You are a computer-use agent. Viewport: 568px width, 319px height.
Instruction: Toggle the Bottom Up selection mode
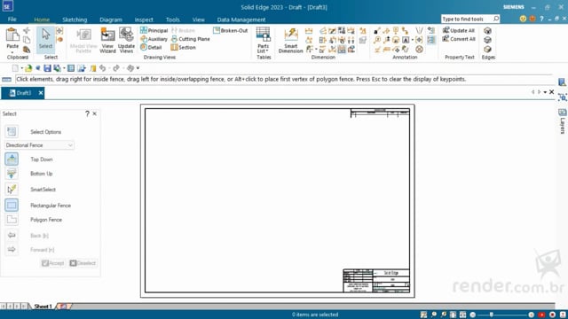[12, 174]
